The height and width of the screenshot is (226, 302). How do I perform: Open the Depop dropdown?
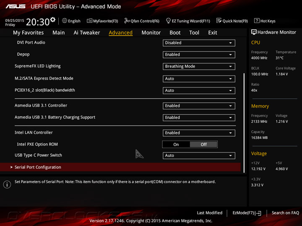coord(199,54)
